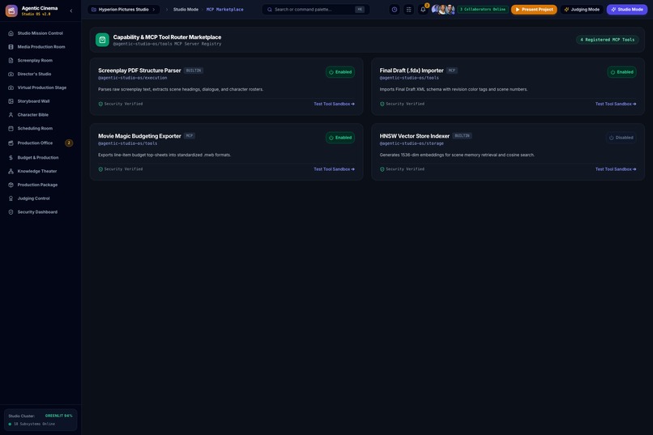The height and width of the screenshot is (435, 653).
Task: Open Budget & Production dollar icon
Action: [x=11, y=158]
